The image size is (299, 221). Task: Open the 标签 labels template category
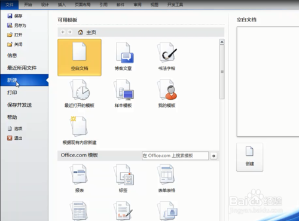(x=123, y=179)
